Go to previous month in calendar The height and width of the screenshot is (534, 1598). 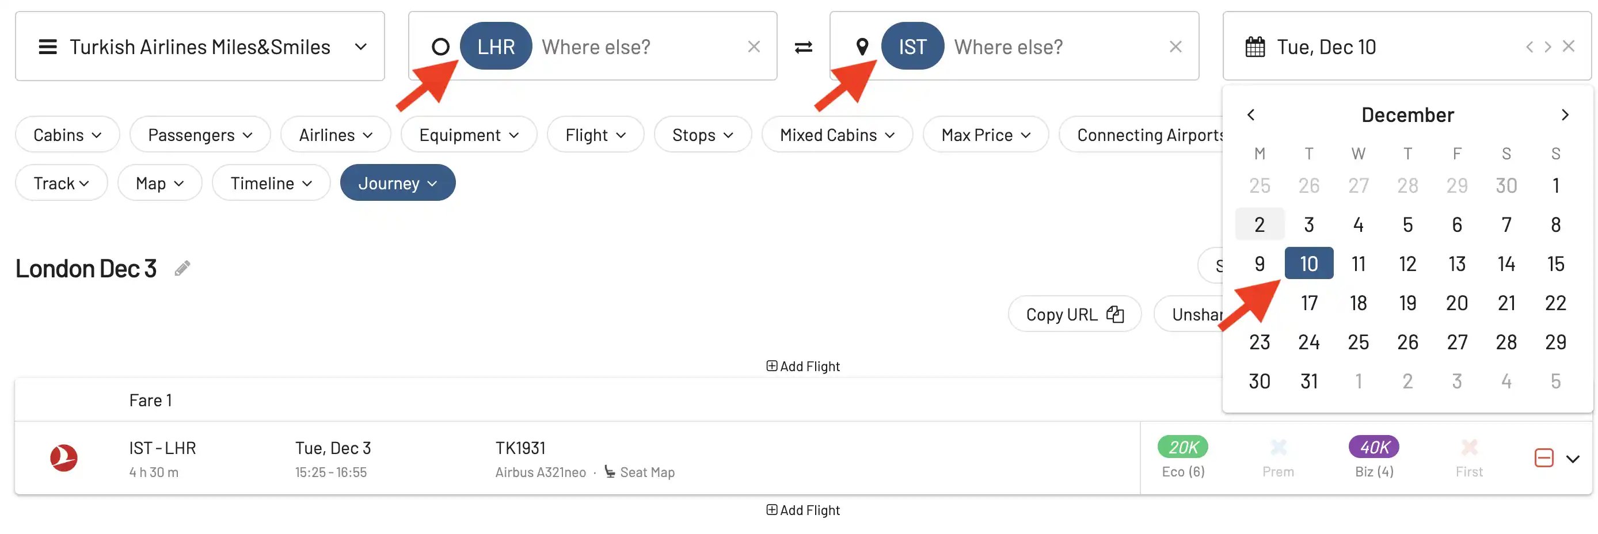click(1251, 115)
